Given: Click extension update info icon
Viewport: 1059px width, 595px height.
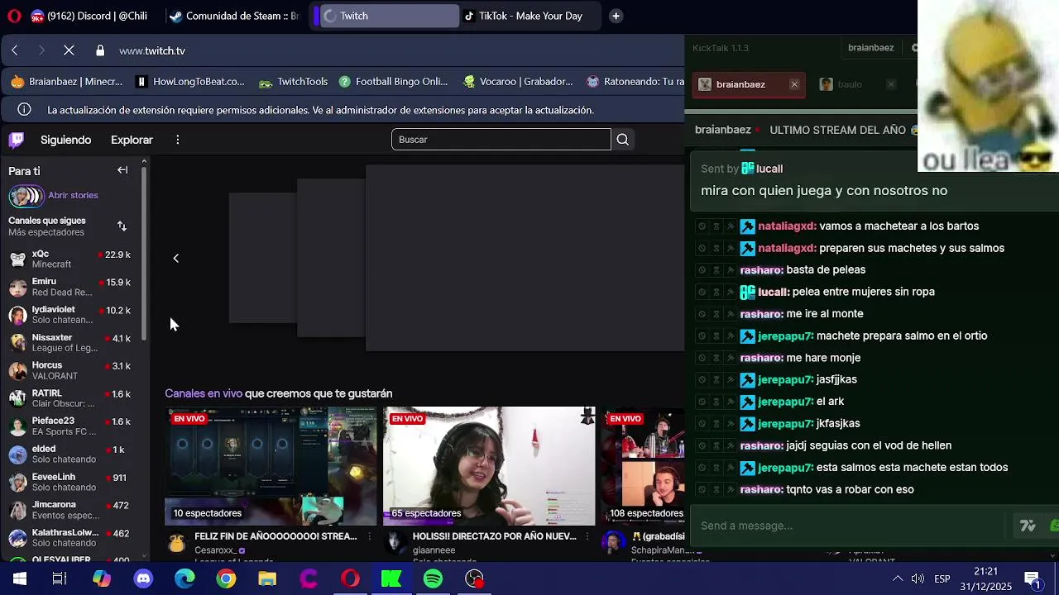Looking at the screenshot, I should click(25, 110).
